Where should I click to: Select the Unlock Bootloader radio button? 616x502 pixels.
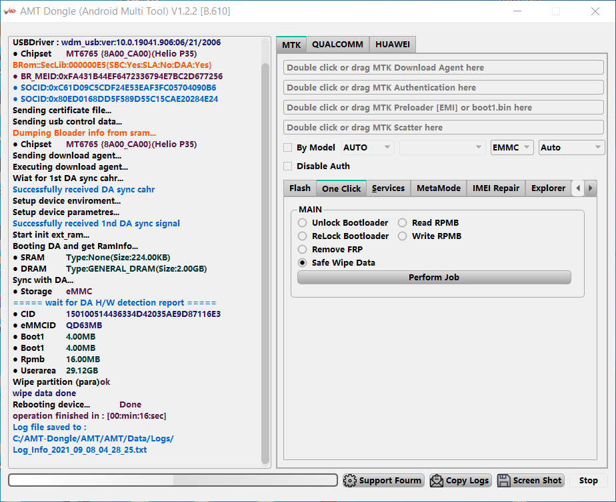[x=302, y=223]
